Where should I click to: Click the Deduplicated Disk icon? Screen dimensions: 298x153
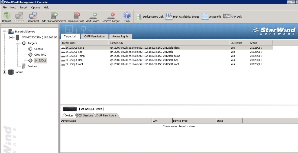139,17
